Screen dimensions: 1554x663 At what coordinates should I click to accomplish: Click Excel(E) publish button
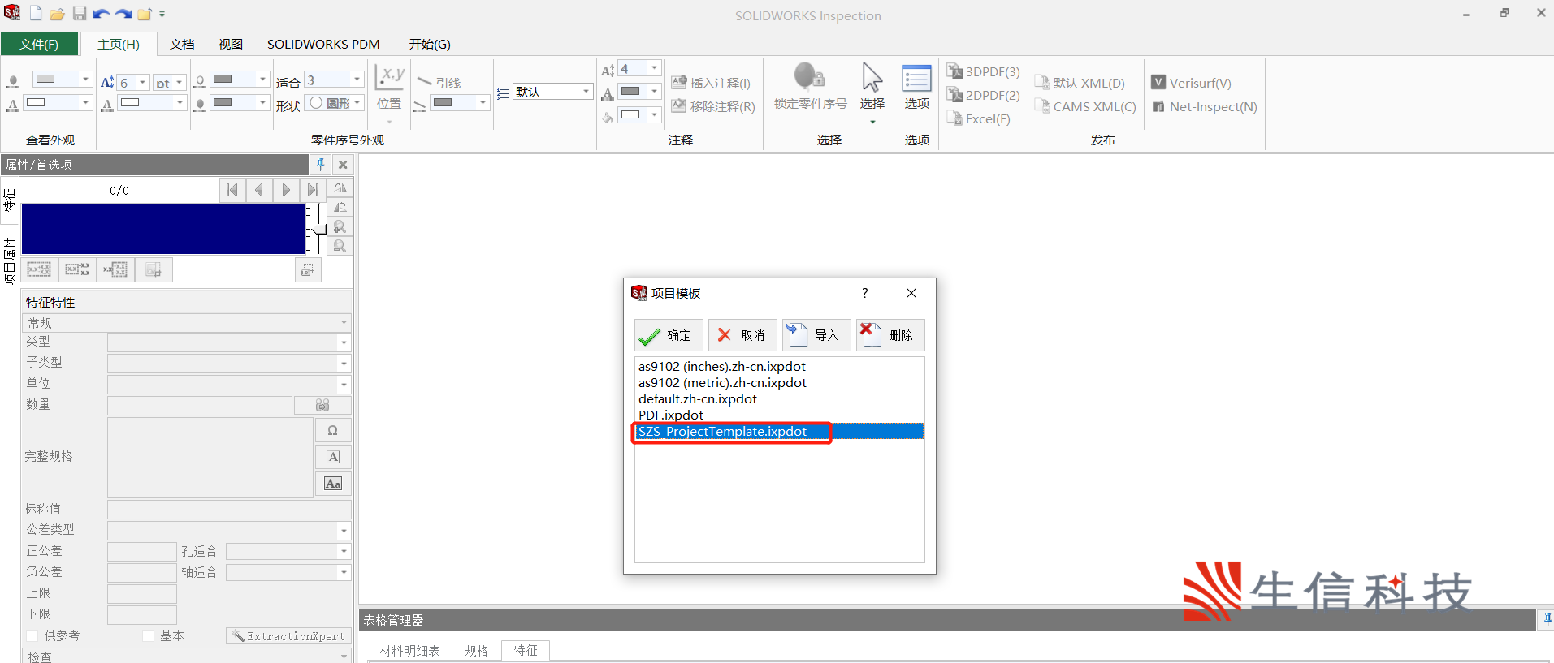pyautogui.click(x=979, y=118)
